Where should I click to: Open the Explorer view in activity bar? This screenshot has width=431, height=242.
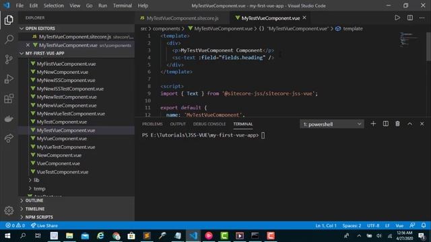[x=9, y=20]
